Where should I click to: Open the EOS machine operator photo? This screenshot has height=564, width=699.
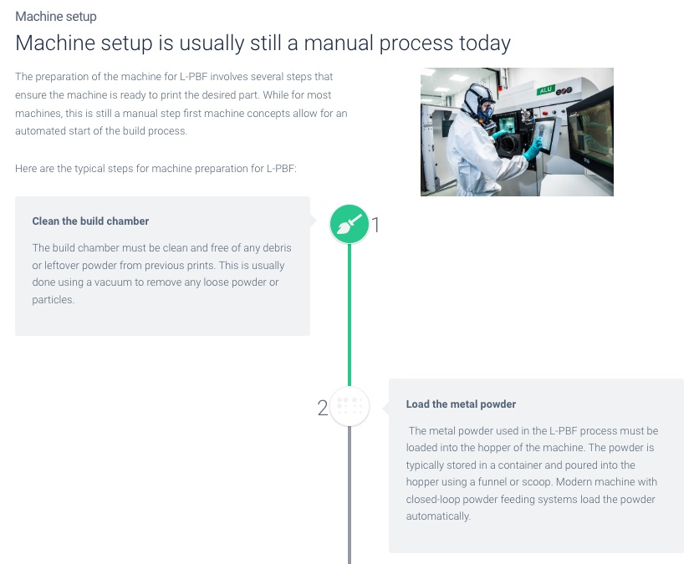point(517,132)
